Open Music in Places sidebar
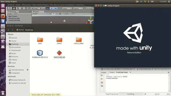Image resolution: width=171 pixels, height=96 pixels. point(13,53)
